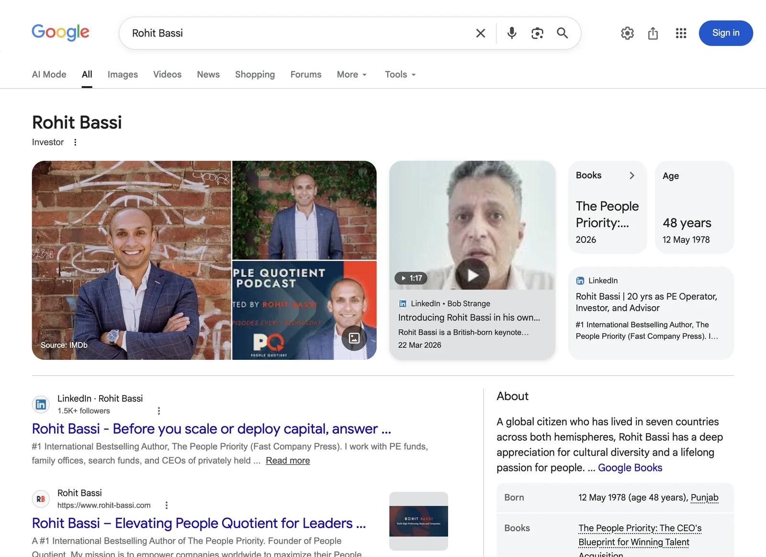Click the RB favicon of rohit-bassi.com
The image size is (766, 557).
click(x=41, y=499)
